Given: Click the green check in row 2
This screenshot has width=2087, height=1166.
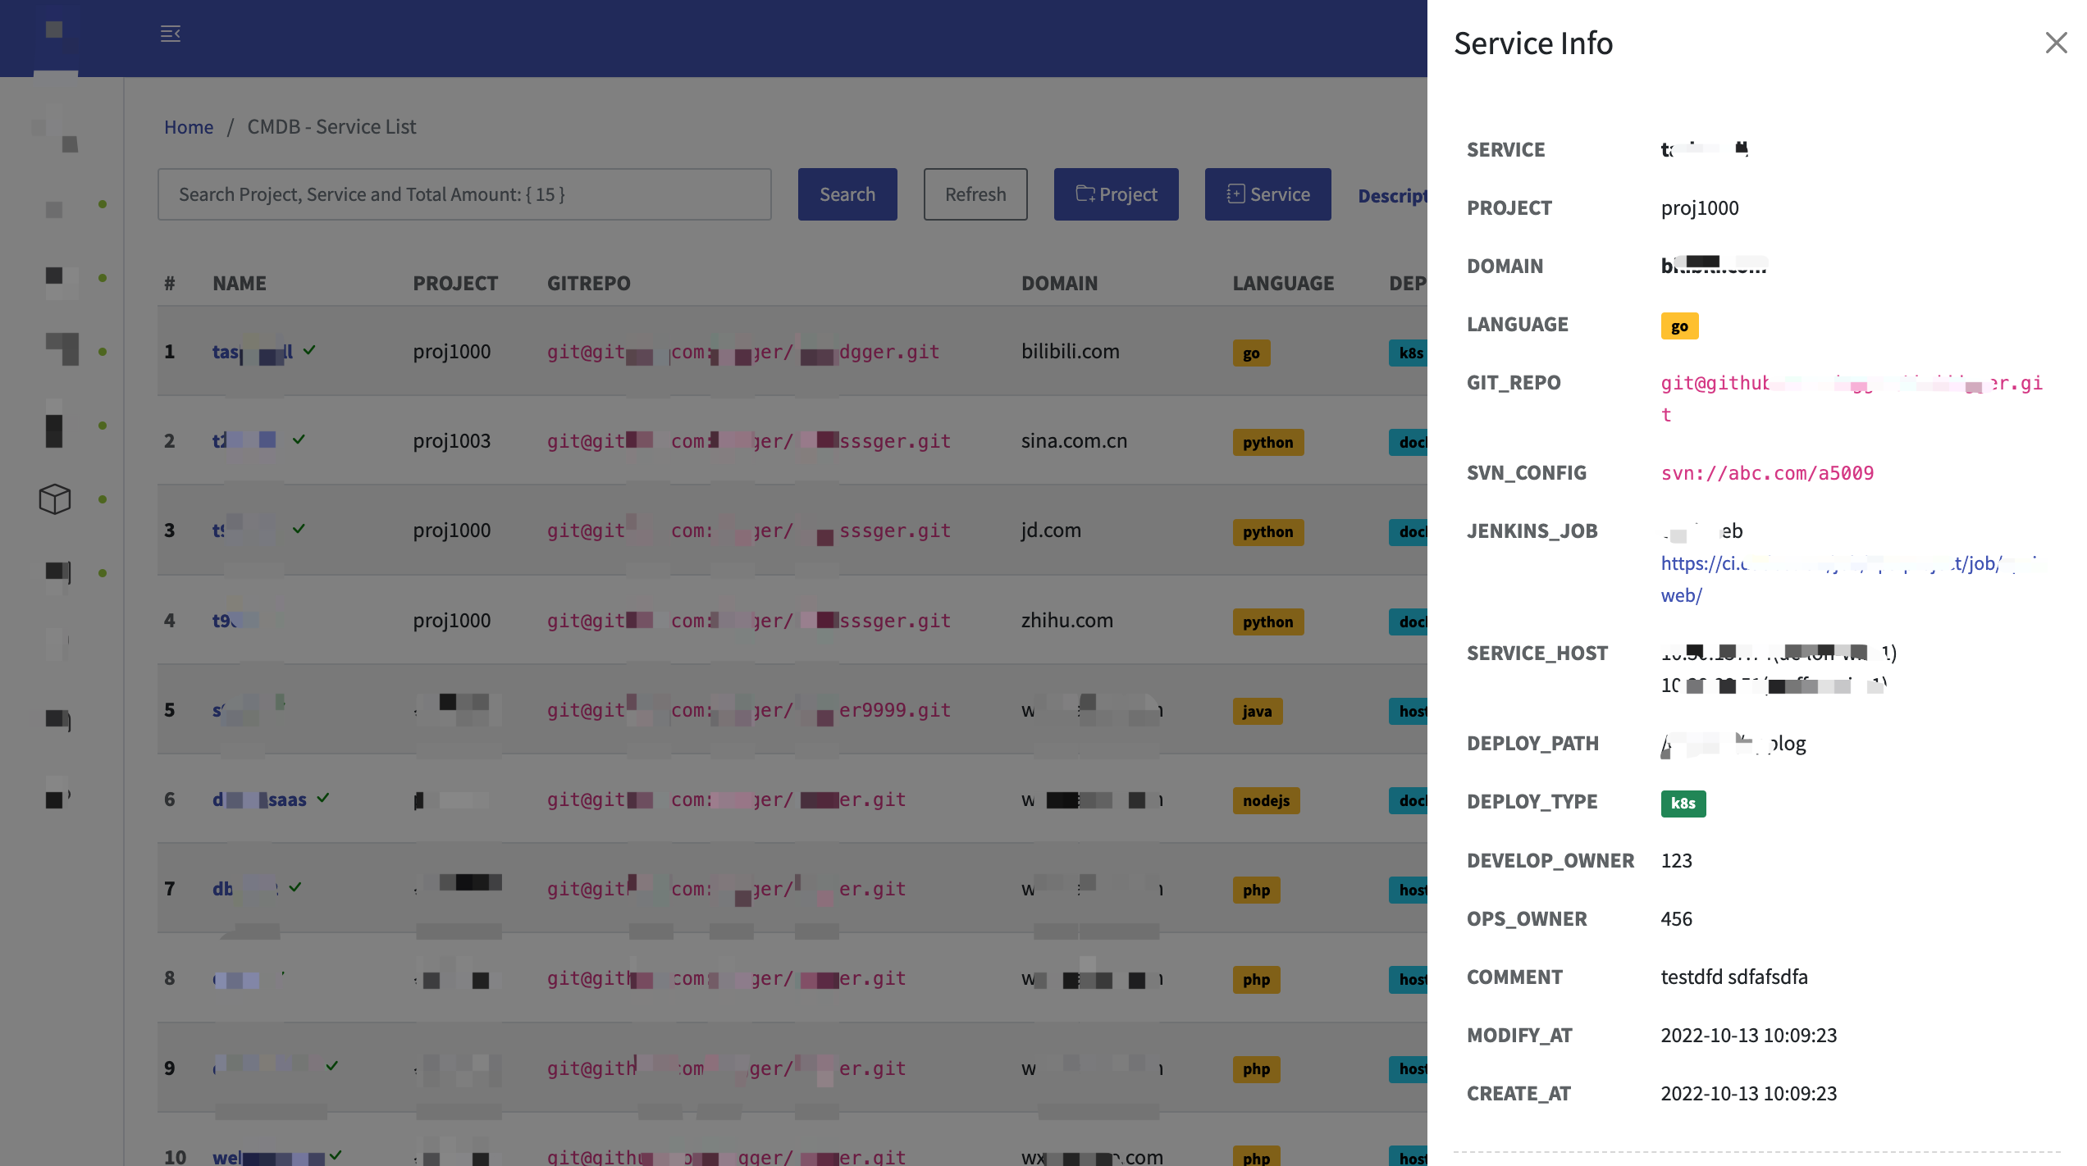Looking at the screenshot, I should (x=299, y=440).
